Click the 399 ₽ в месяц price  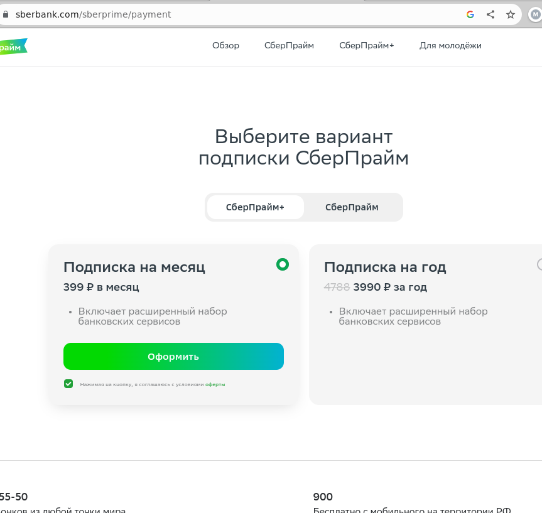[x=101, y=287]
